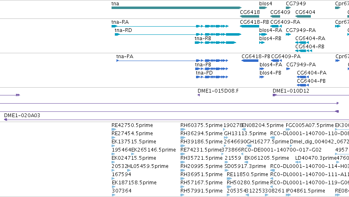Viewport: 349px width, 197px height.
Task: Select the tna-RB transcript exons
Action: coord(215,43)
